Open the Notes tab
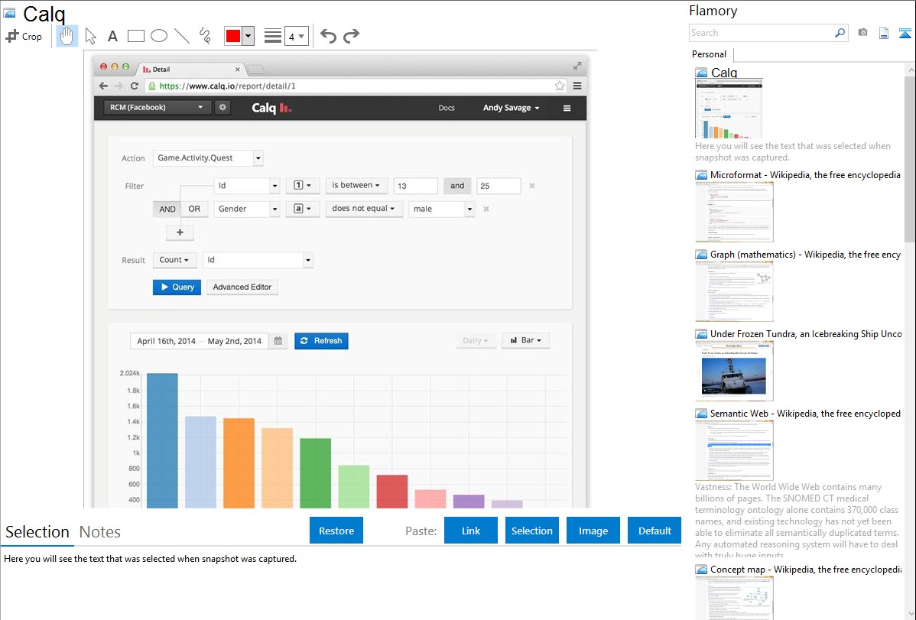Image resolution: width=916 pixels, height=620 pixels. click(x=100, y=532)
